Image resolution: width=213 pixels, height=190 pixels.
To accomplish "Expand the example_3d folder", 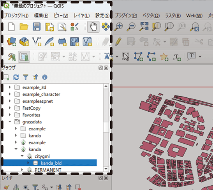I will 10,87.
